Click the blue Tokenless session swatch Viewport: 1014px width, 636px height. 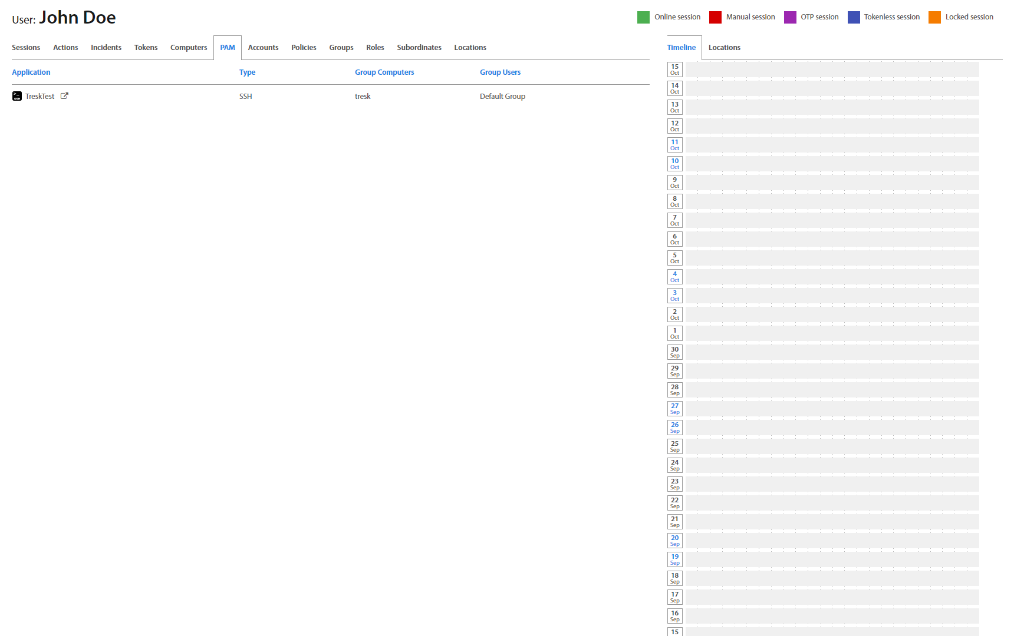(854, 17)
